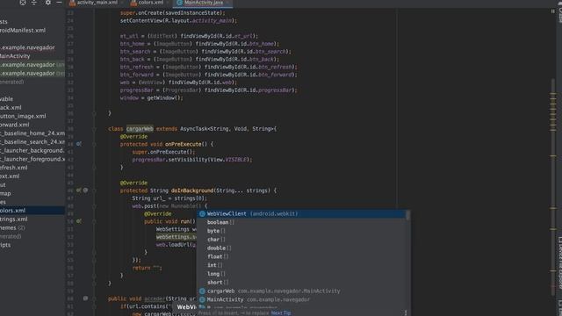Select the themes (2) tree node
Screen dimensions: 562x316
point(12,227)
